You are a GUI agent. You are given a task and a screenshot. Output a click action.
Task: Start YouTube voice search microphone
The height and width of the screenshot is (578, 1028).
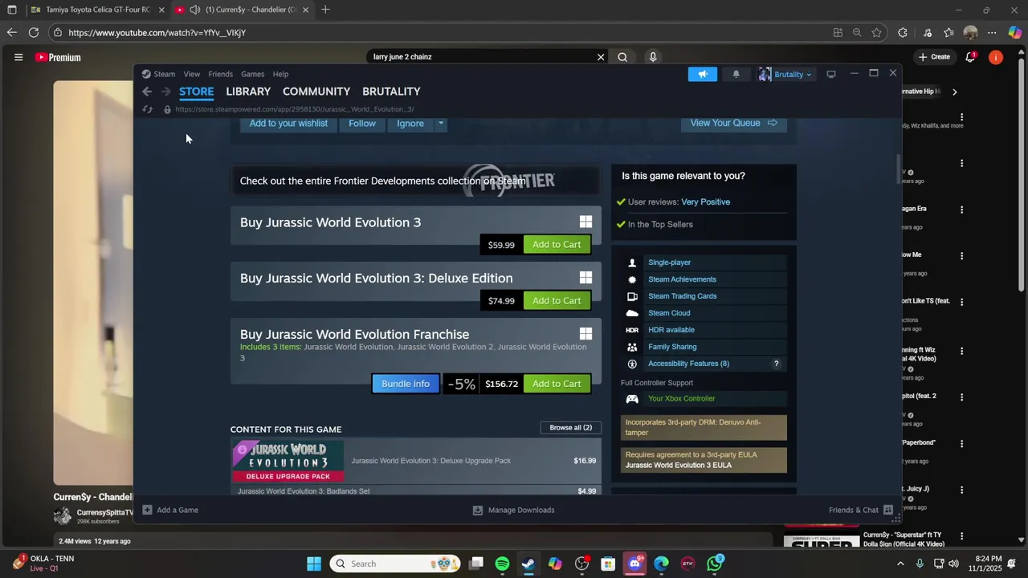653,57
